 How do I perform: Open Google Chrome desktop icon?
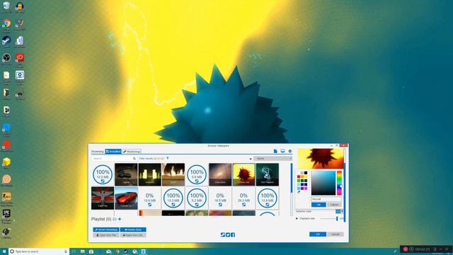(6, 23)
